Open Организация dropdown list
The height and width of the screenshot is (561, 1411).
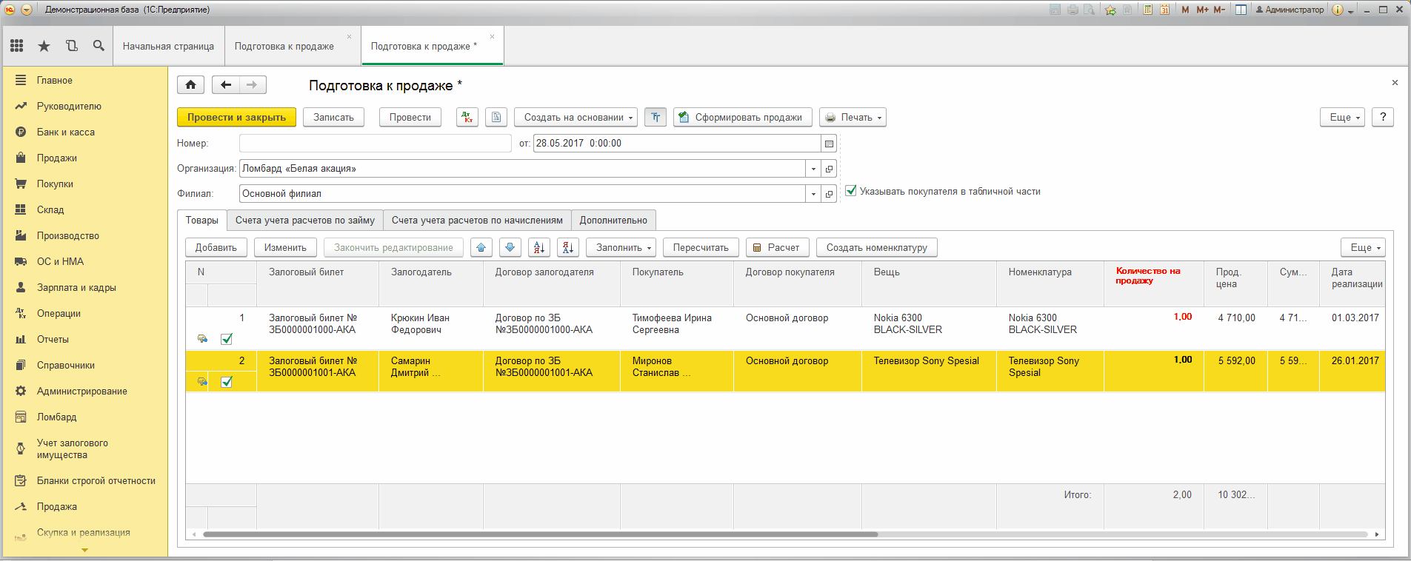[813, 169]
